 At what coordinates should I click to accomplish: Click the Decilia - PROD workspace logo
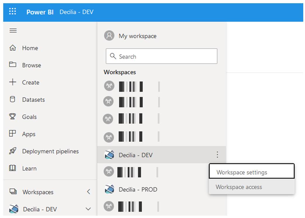109,189
